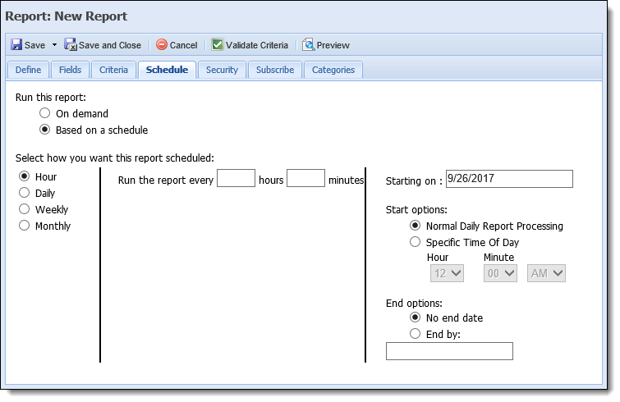This screenshot has height=402, width=620.
Task: Open the Hour dropdown showing 12
Action: click(x=447, y=273)
